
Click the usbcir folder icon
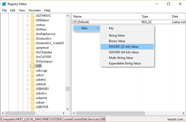coord(32,75)
